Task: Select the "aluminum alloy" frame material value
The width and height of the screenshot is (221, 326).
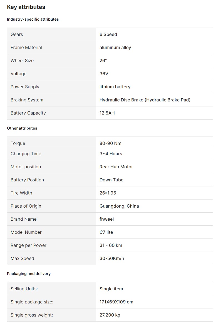Action: point(115,48)
